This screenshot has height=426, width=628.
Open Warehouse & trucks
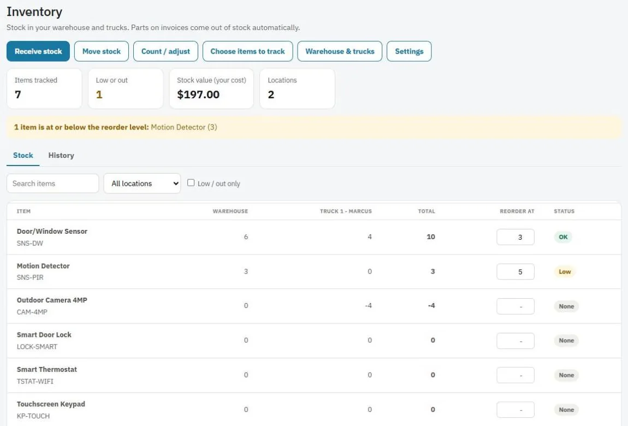[x=340, y=51]
